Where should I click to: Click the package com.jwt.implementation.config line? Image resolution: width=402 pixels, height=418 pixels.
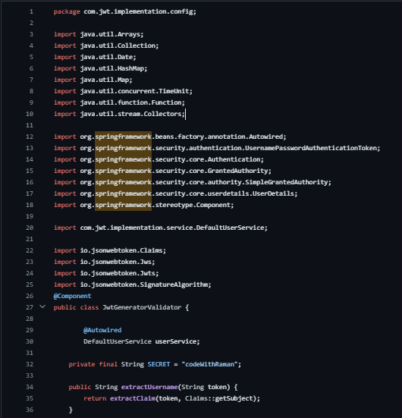pos(124,11)
